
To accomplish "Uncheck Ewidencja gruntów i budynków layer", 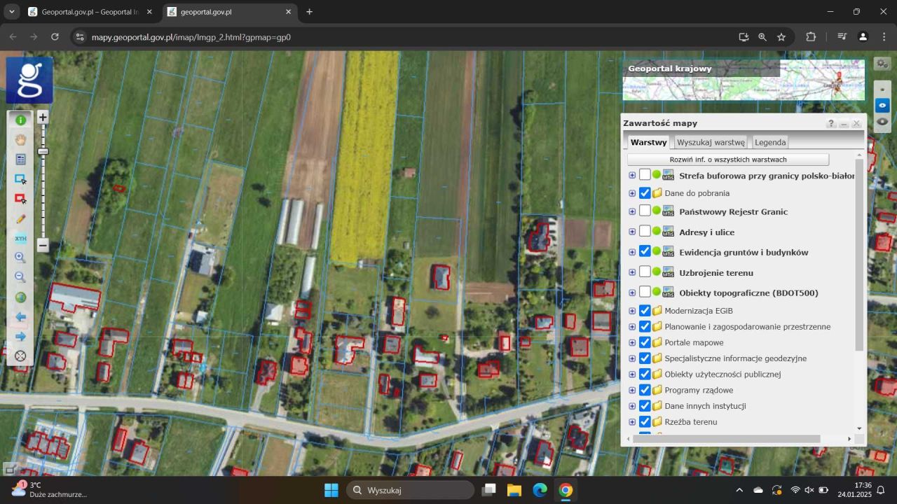I will point(645,252).
